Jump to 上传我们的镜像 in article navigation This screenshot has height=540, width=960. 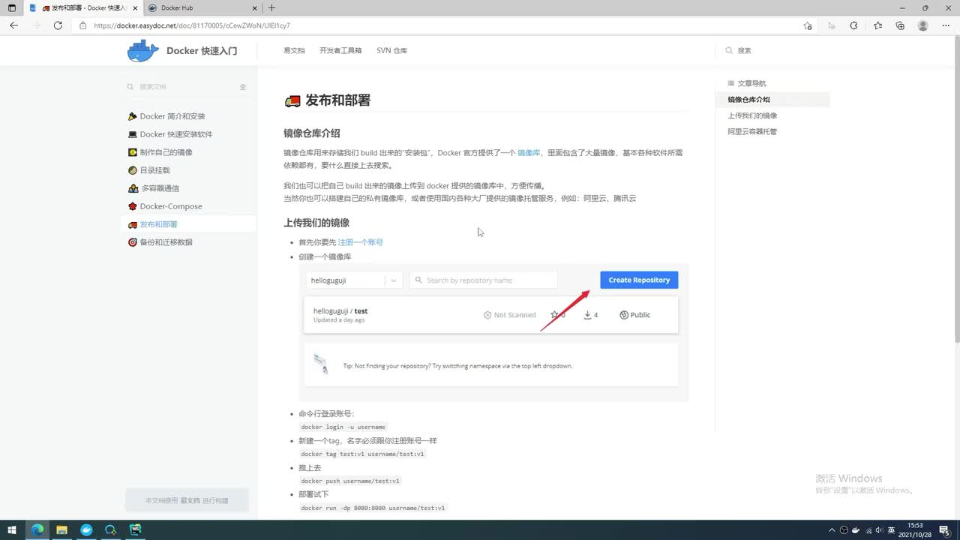752,115
